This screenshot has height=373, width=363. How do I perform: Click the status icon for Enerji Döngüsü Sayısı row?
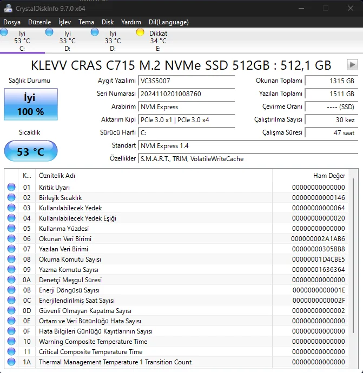11,290
